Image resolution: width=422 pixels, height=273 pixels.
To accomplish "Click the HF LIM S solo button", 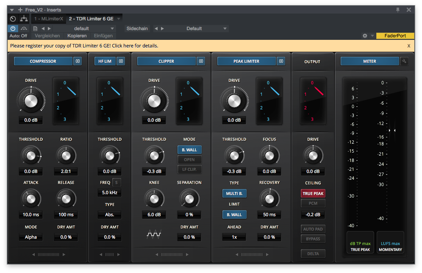I will pos(116,183).
